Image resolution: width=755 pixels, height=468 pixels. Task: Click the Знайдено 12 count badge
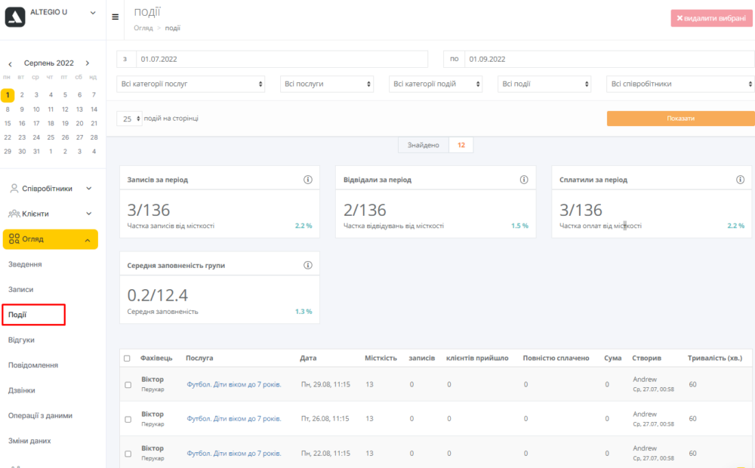[x=436, y=145]
